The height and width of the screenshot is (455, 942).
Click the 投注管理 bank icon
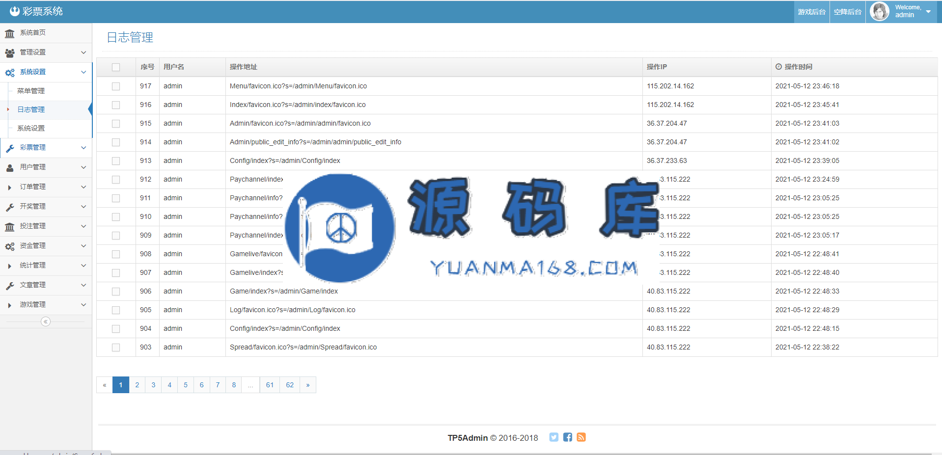9,227
